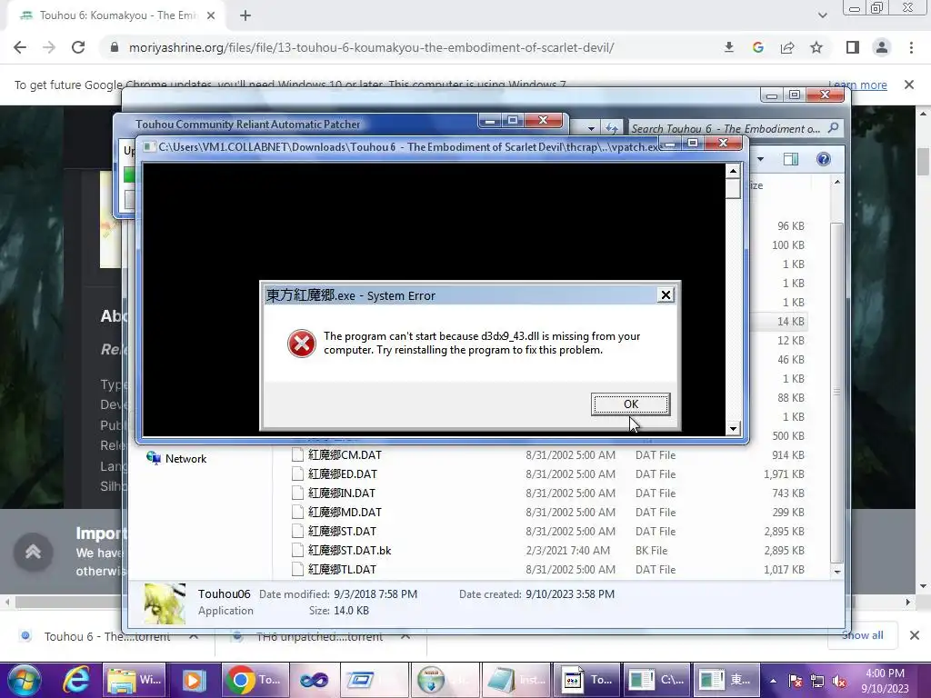Close the Chrome downloads bar

[915, 635]
